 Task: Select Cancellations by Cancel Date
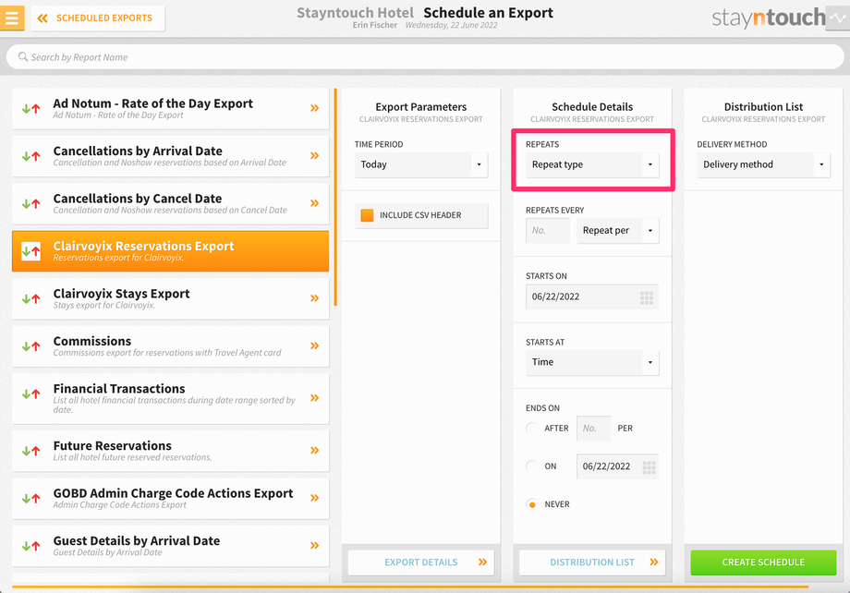coord(170,204)
